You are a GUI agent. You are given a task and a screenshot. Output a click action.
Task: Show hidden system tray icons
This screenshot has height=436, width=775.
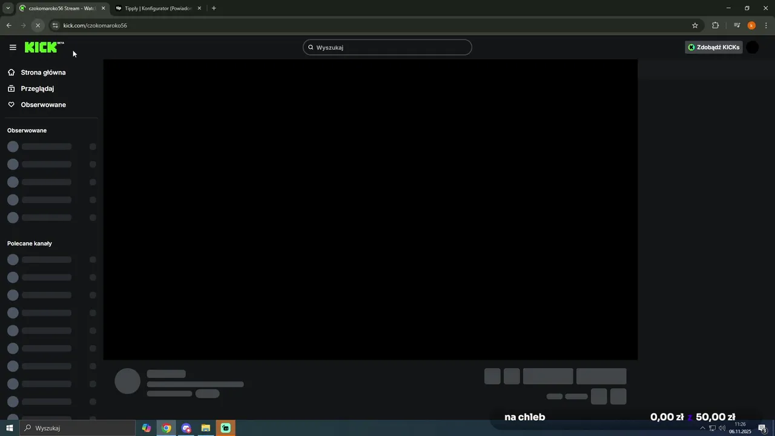point(702,428)
